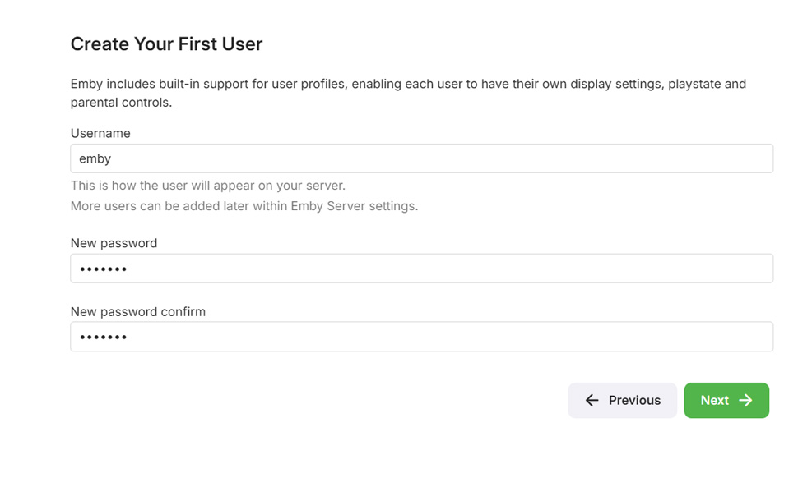Click 'More users can be added later' hint
798x496 pixels.
244,206
